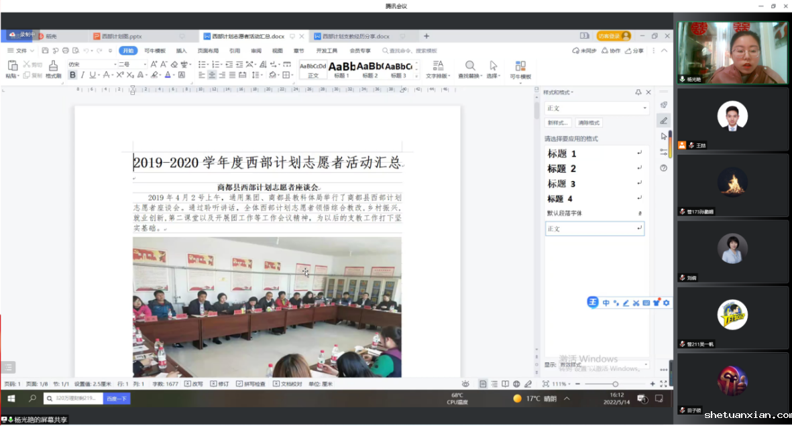This screenshot has height=426, width=792.
Task: Click the center alignment icon
Action: click(x=212, y=75)
